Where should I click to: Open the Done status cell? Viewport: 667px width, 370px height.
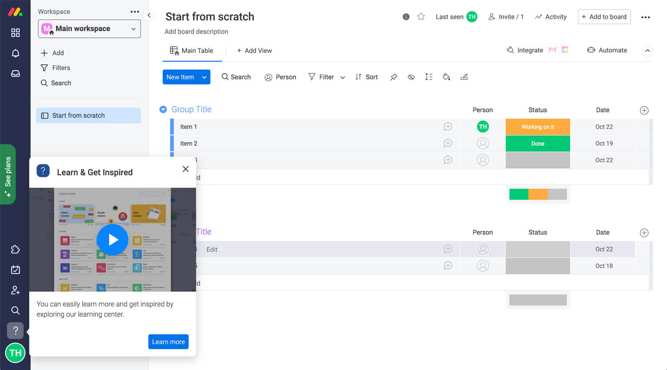coord(538,144)
